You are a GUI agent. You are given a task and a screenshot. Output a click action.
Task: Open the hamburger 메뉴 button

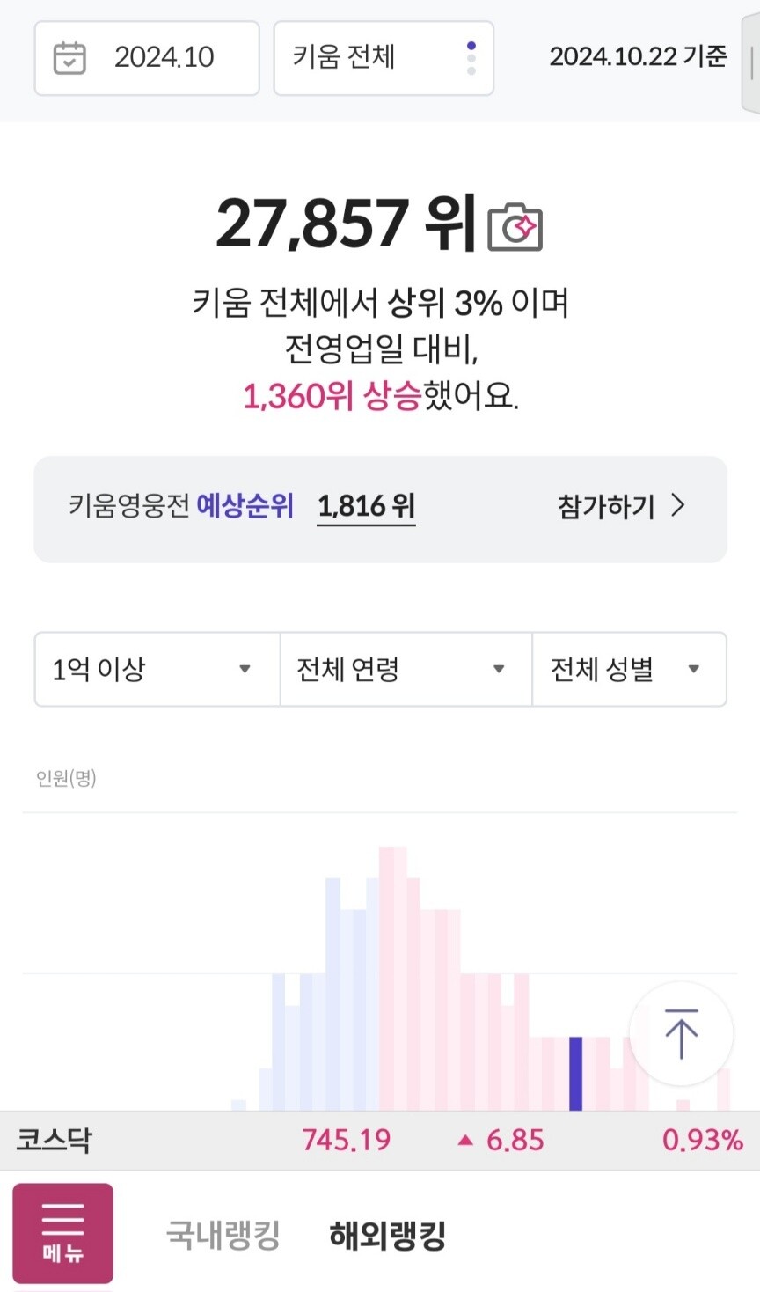[x=62, y=1233]
